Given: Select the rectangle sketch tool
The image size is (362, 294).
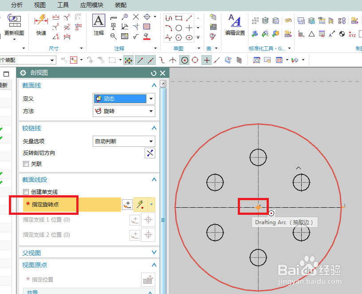Looking at the screenshot, I should click(x=179, y=18).
